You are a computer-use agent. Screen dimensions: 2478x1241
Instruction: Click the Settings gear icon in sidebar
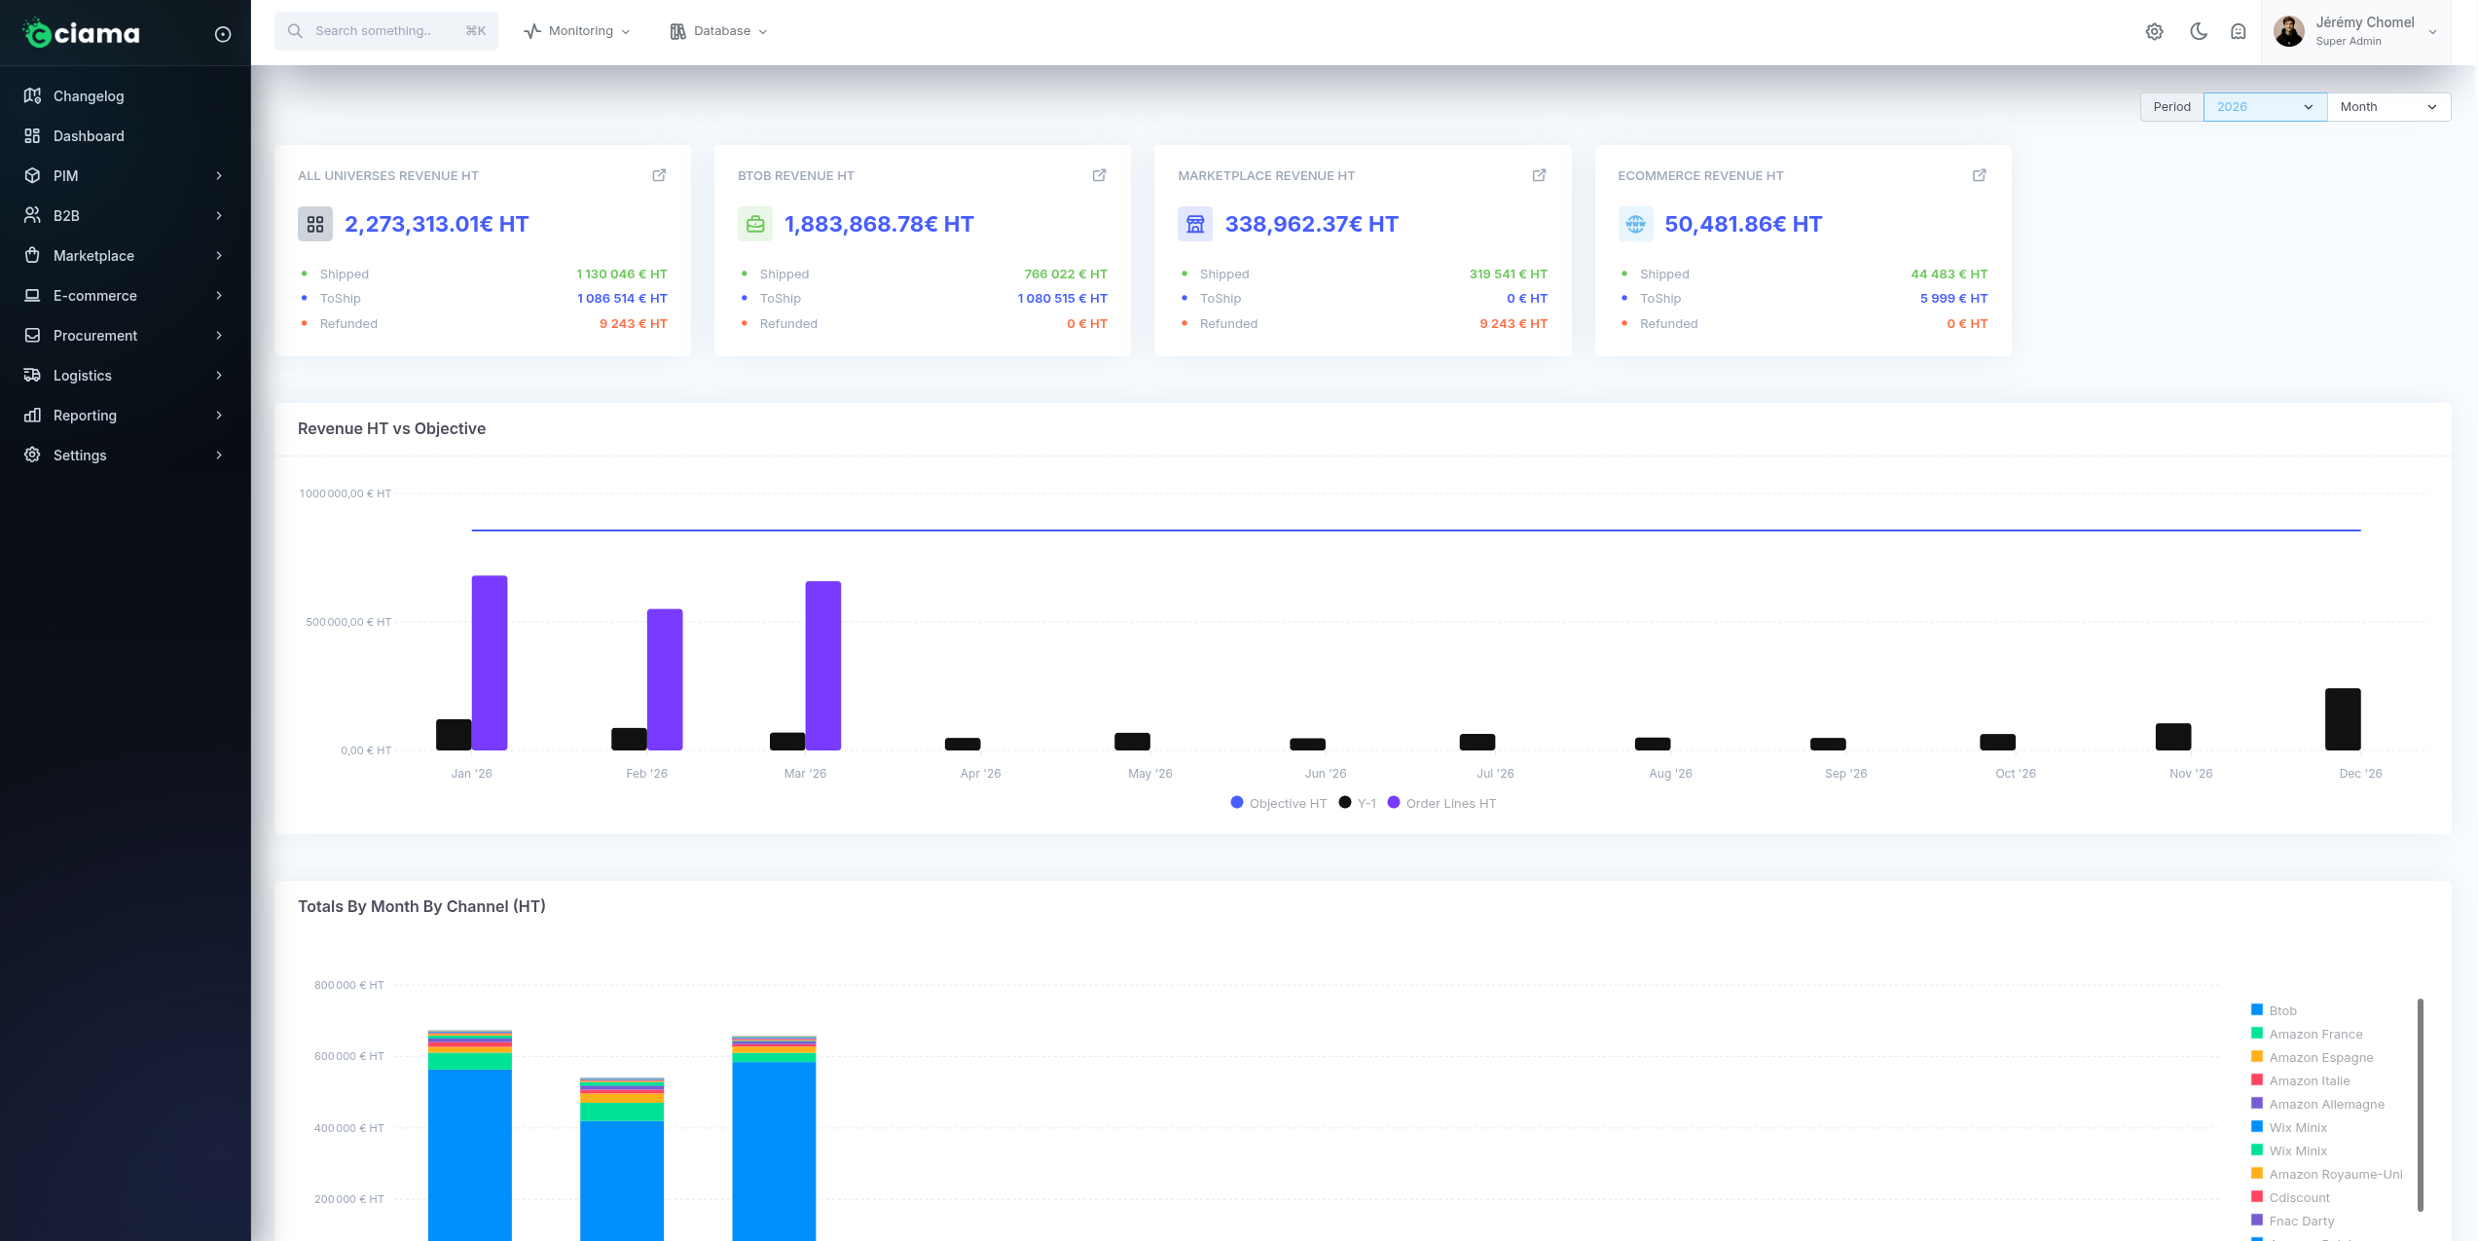point(32,455)
